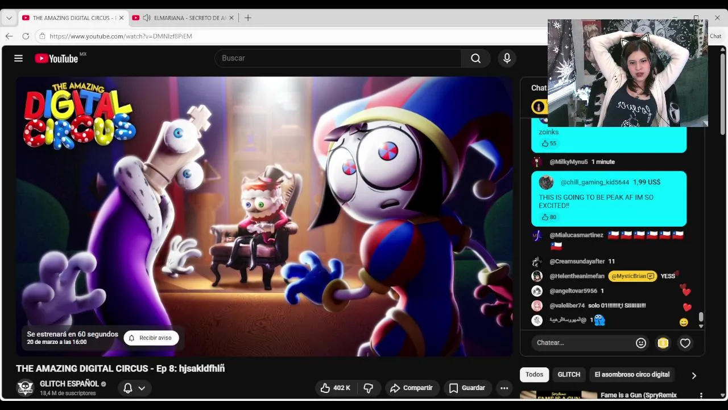Open menu for Fame is a Gun

(x=701, y=395)
